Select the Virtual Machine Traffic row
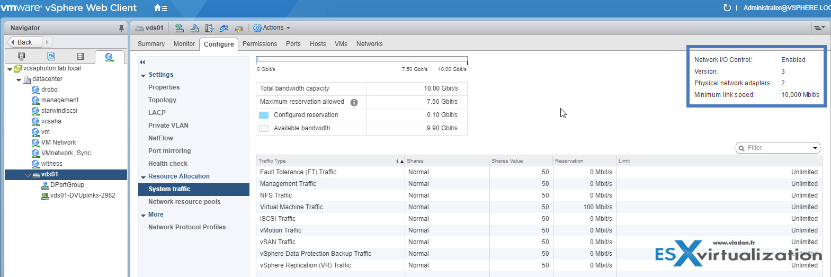Screen dimensions: 831x277 [x=539, y=207]
